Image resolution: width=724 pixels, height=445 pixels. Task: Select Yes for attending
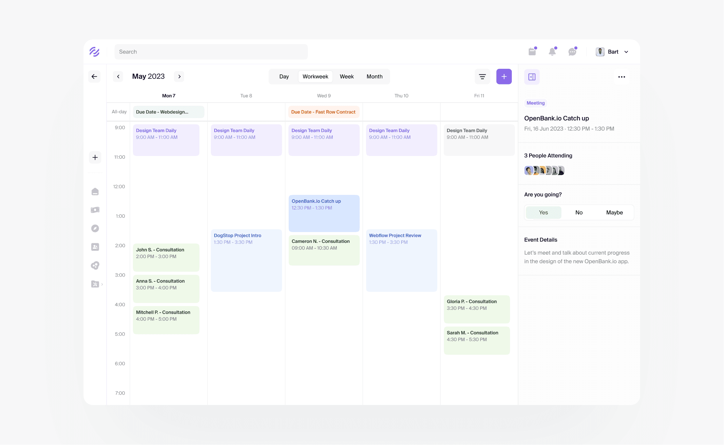[543, 213]
